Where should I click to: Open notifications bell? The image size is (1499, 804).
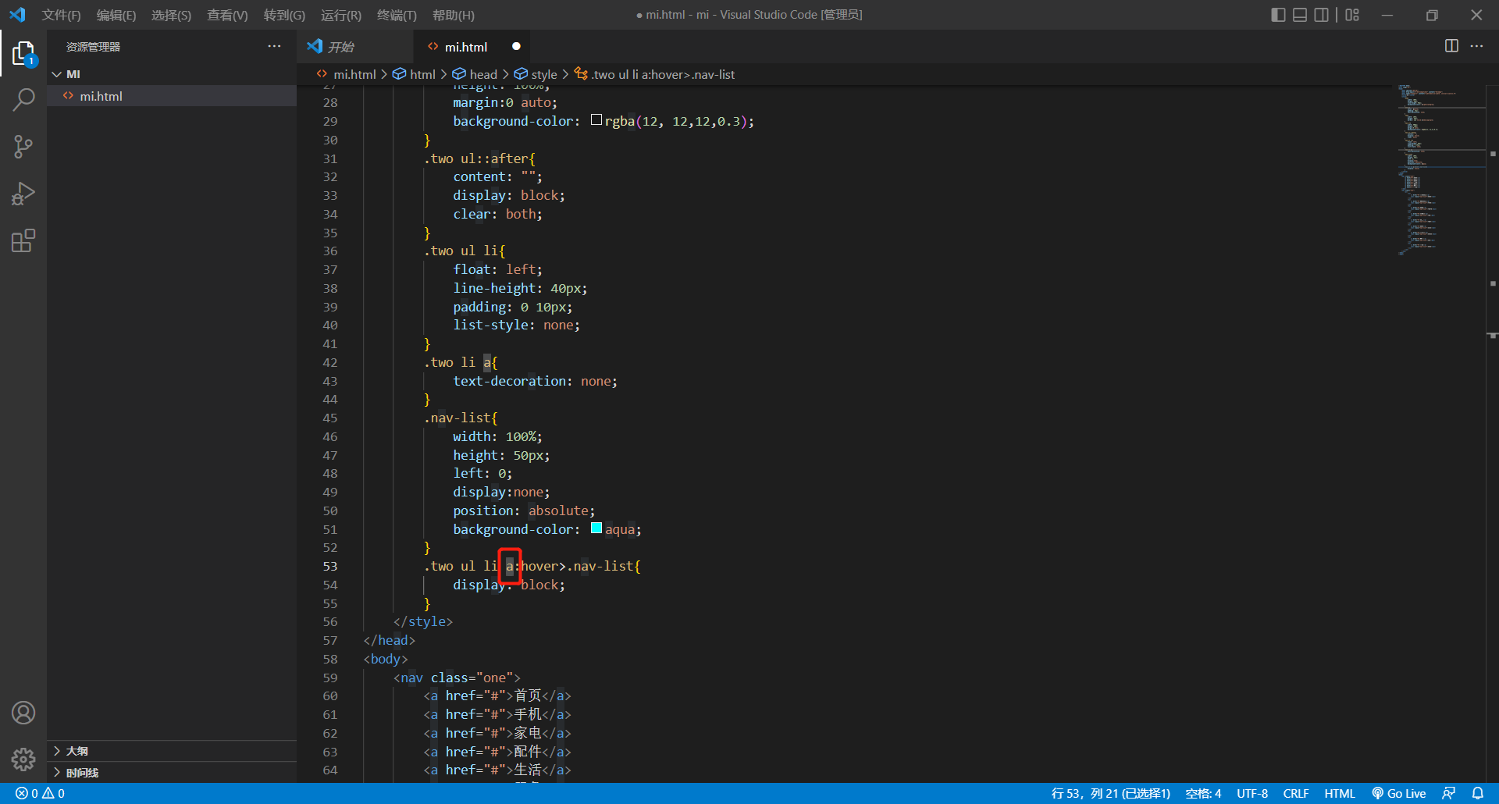1478,793
